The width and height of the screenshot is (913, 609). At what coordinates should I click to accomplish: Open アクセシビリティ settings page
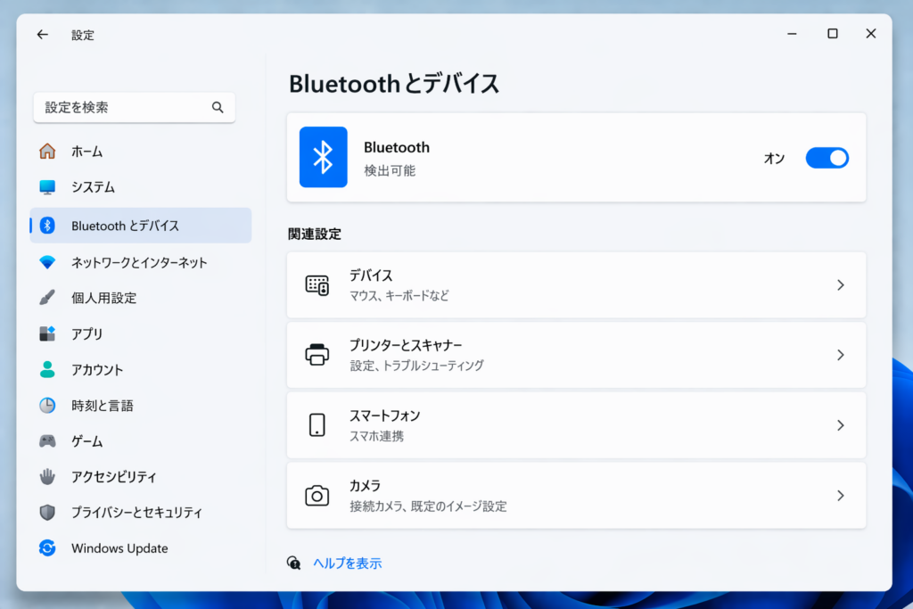(x=140, y=476)
